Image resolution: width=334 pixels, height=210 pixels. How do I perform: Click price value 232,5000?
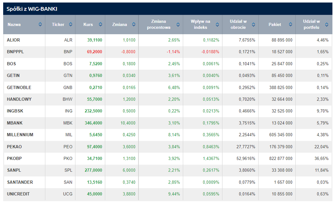(x=93, y=111)
